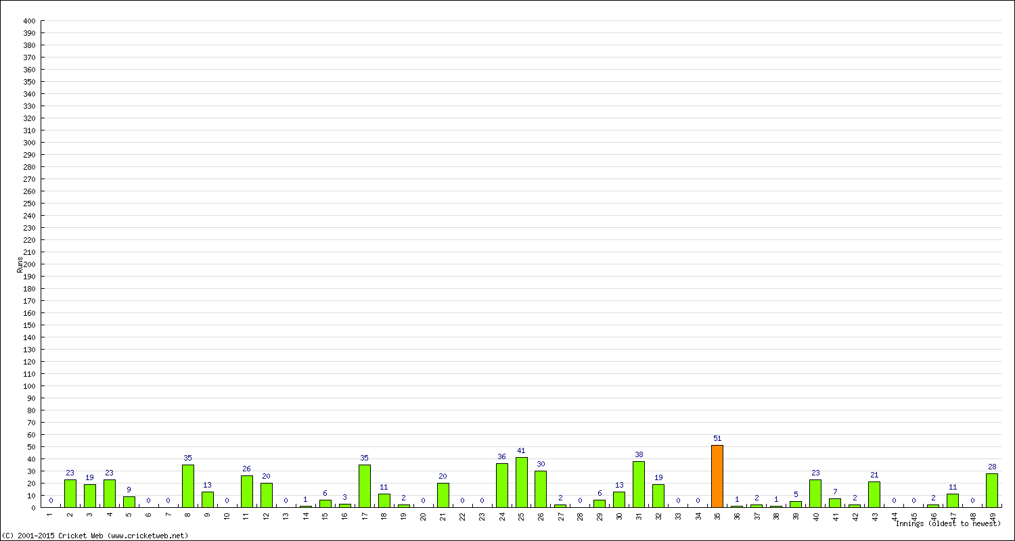This screenshot has height=541, width=1015.
Task: Select the bar for innings 21
Action: [x=443, y=495]
